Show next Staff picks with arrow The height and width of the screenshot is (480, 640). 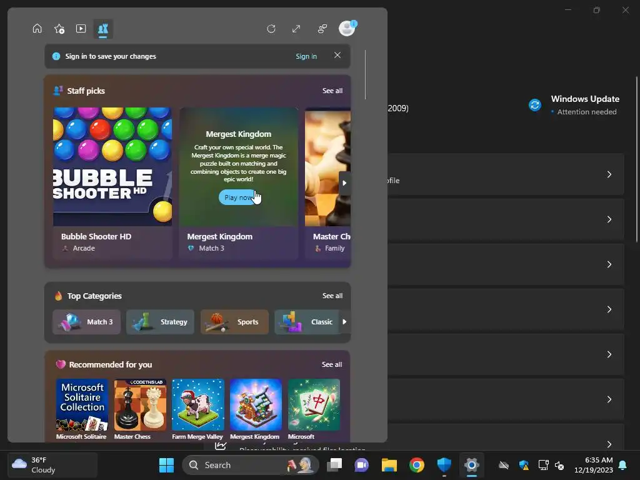coord(344,183)
